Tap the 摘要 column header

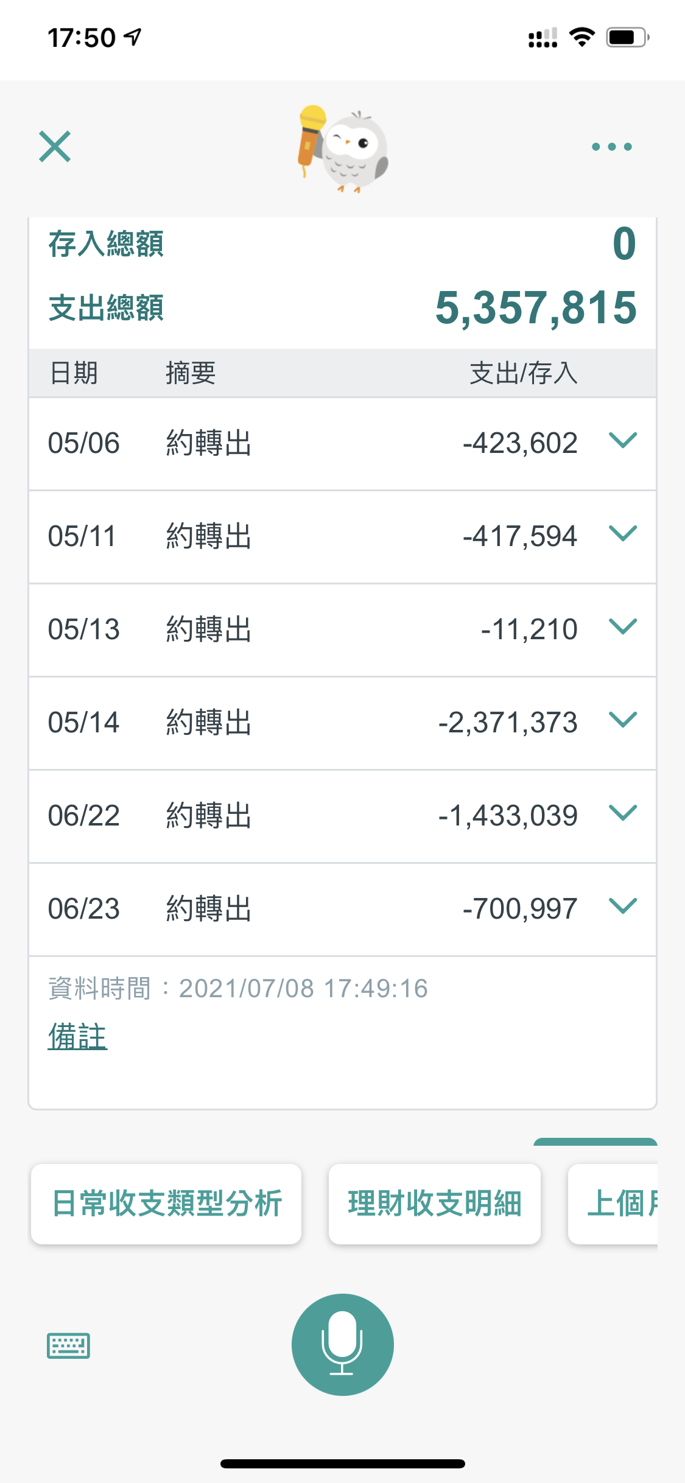(x=191, y=373)
